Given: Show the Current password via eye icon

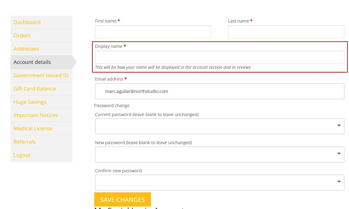Looking at the screenshot, I should point(339,125).
